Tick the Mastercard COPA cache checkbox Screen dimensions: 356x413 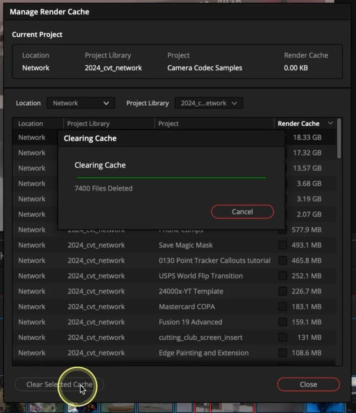(282, 307)
